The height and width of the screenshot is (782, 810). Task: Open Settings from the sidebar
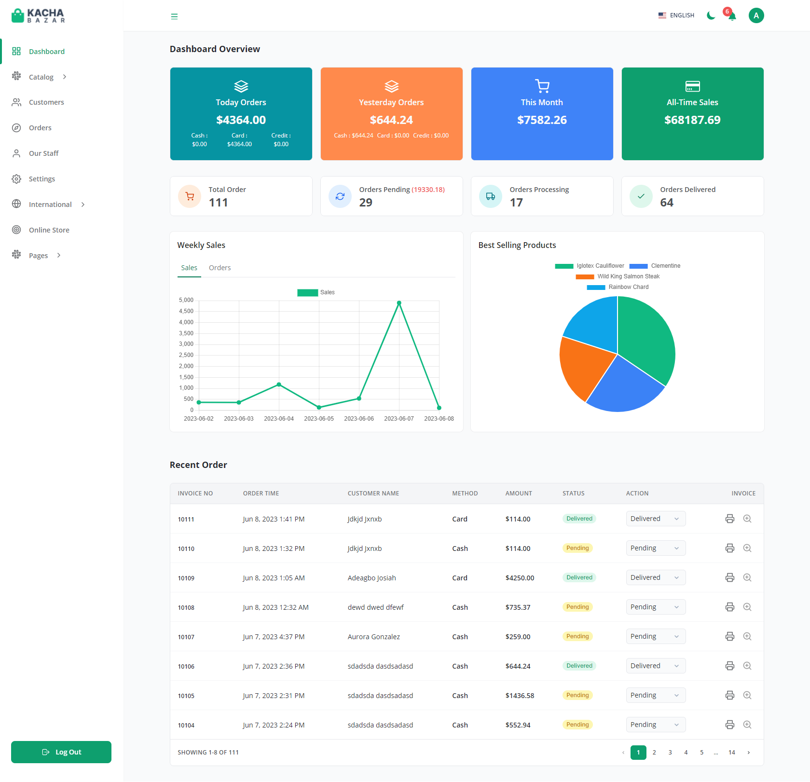pyautogui.click(x=41, y=178)
